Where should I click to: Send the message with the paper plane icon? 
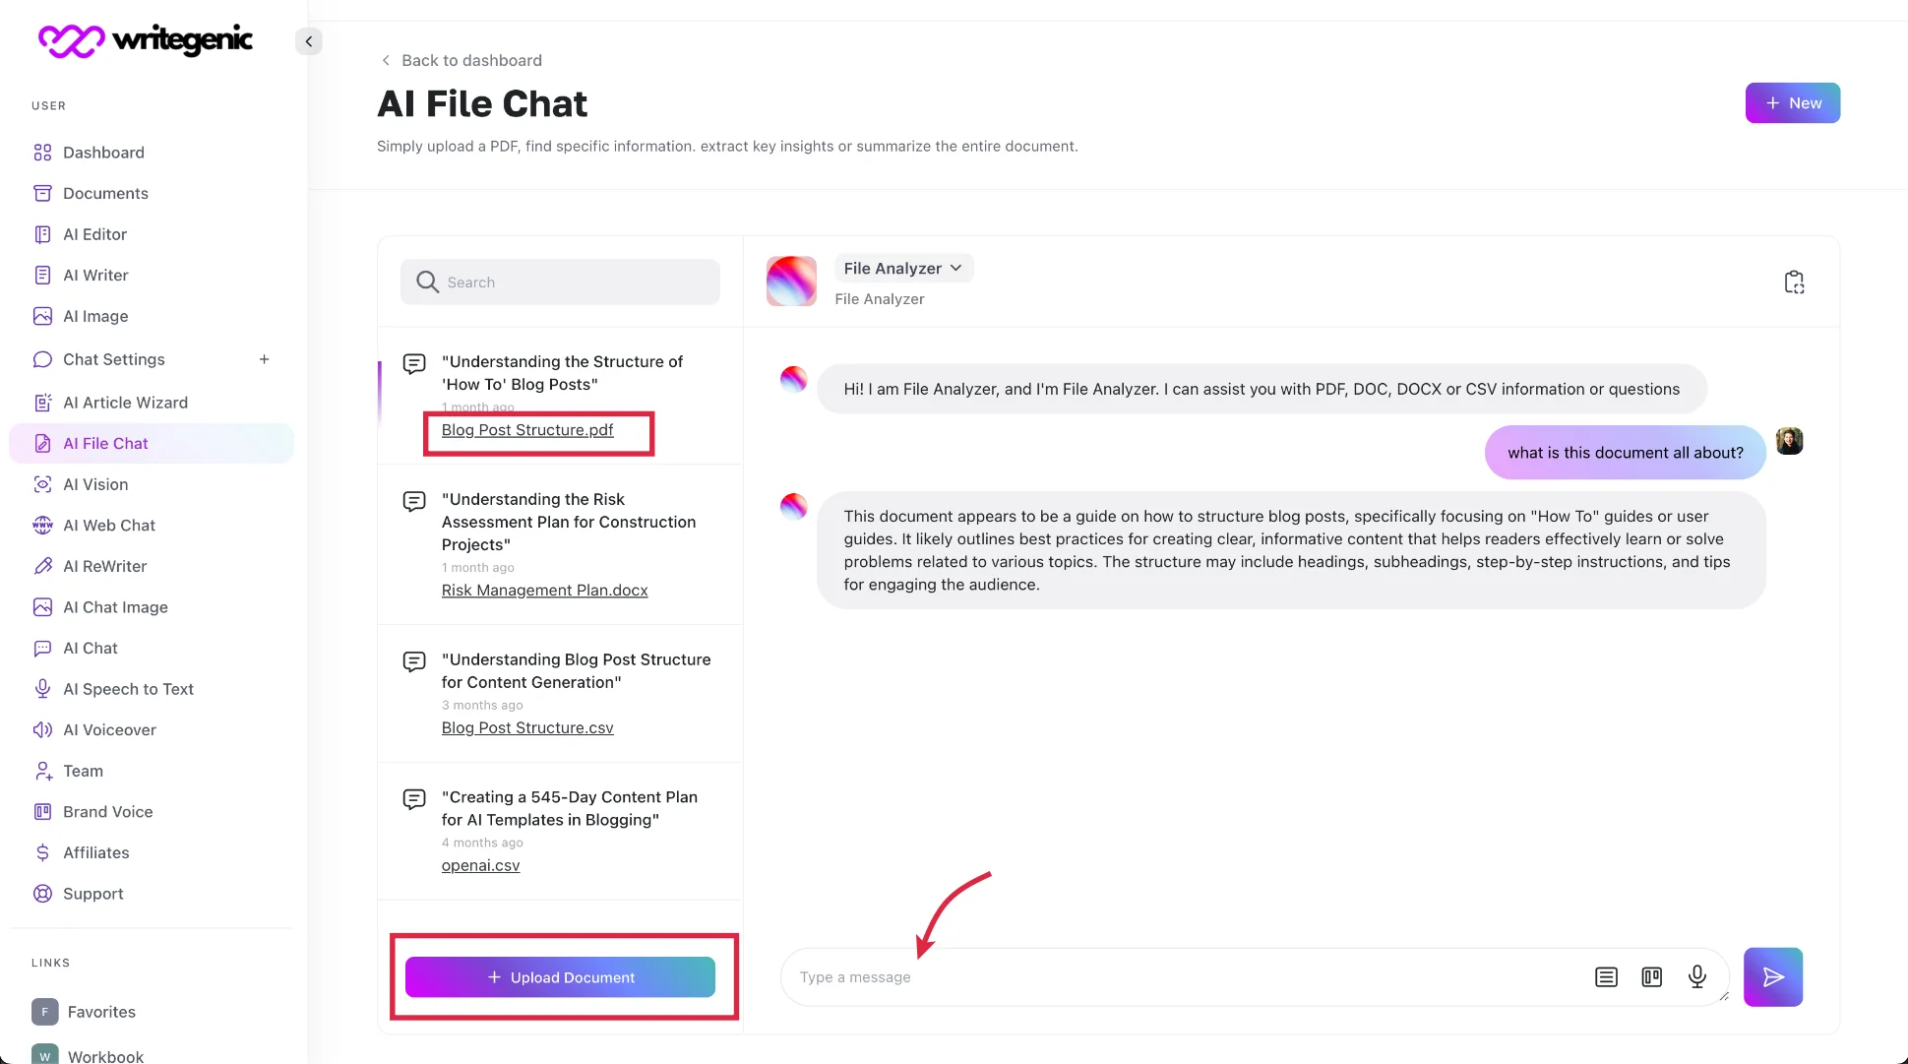click(1772, 976)
